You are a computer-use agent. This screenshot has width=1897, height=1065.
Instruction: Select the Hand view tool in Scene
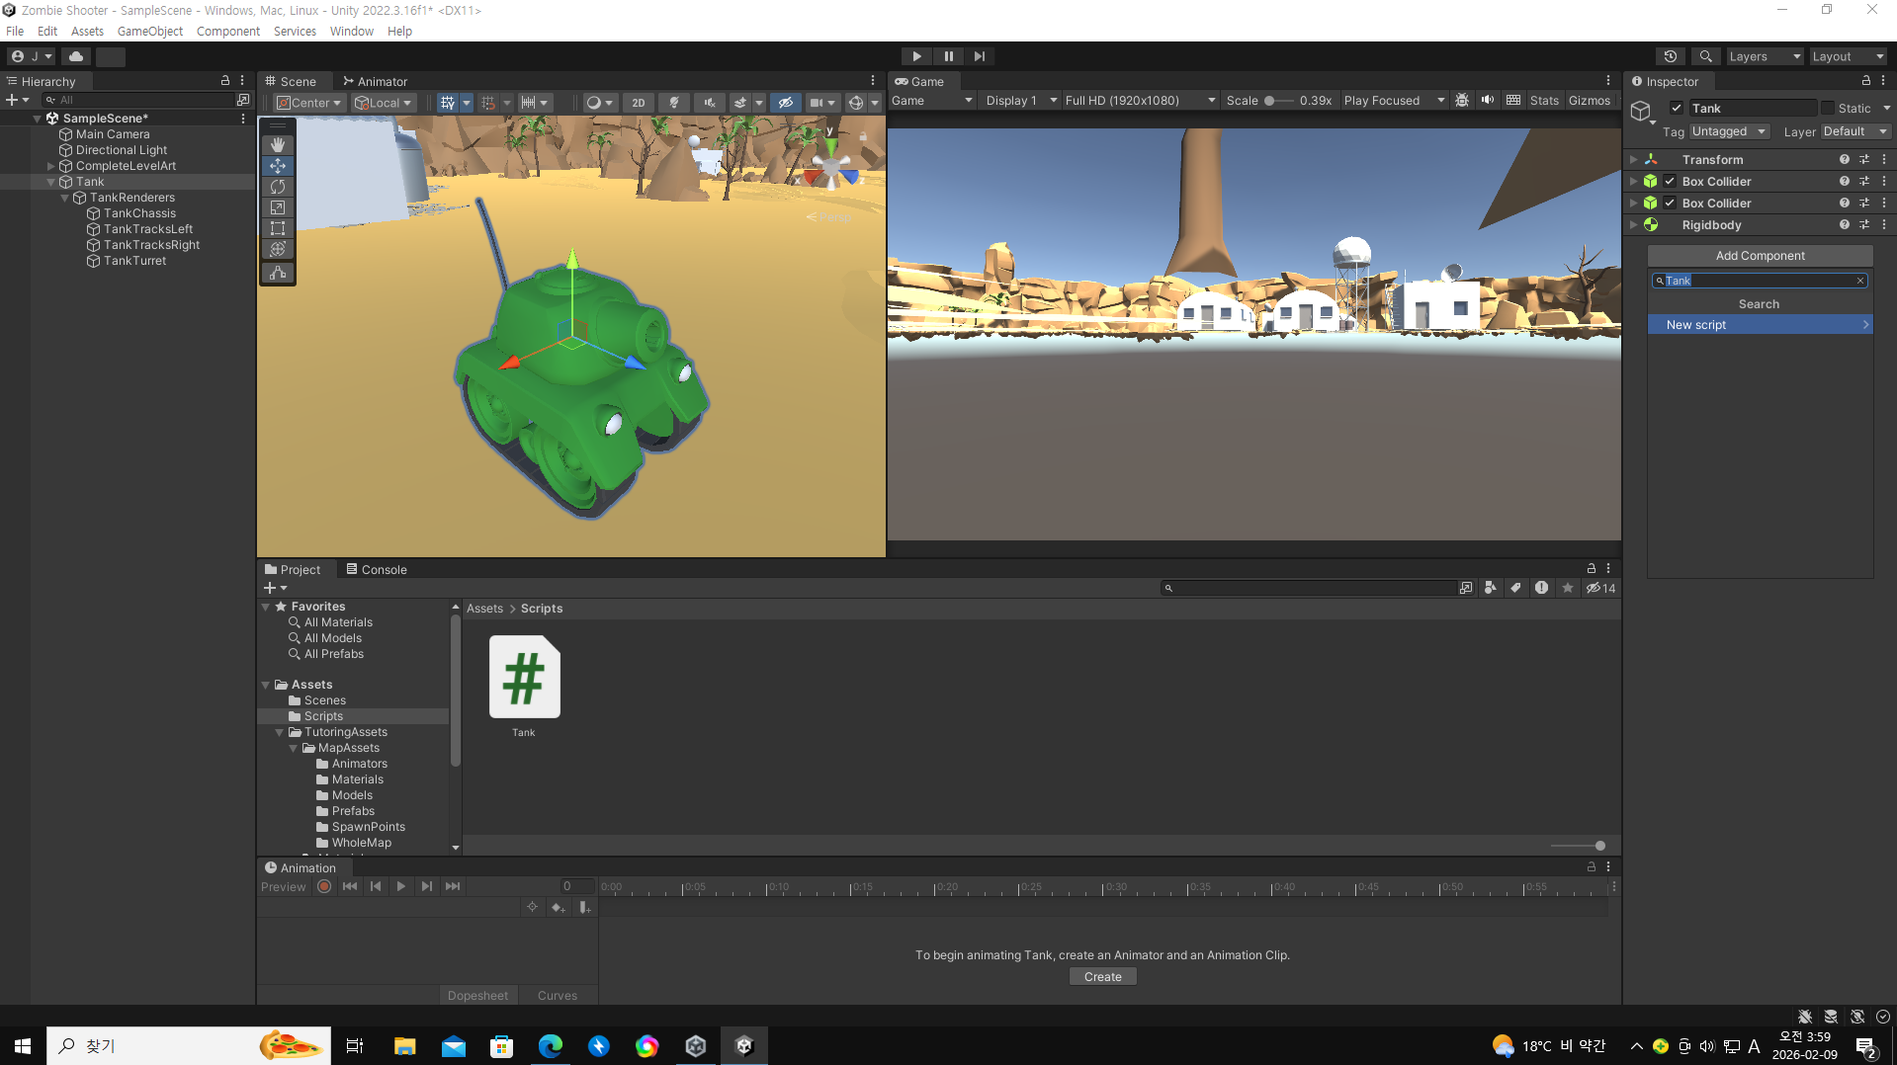pos(278,145)
